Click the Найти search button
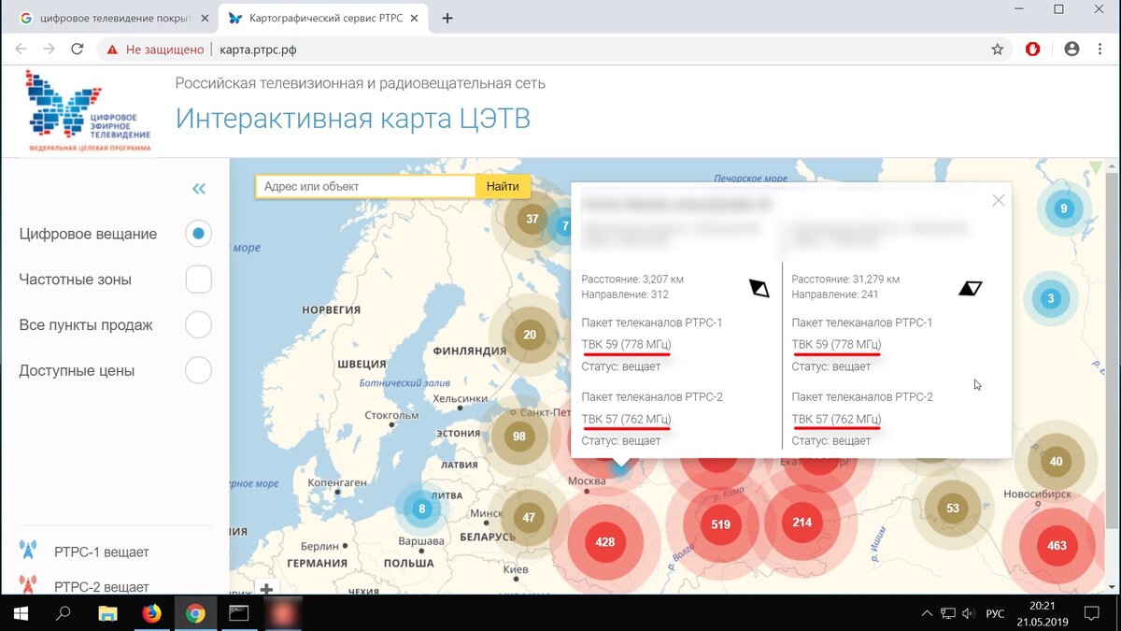This screenshot has width=1121, height=631. point(503,186)
